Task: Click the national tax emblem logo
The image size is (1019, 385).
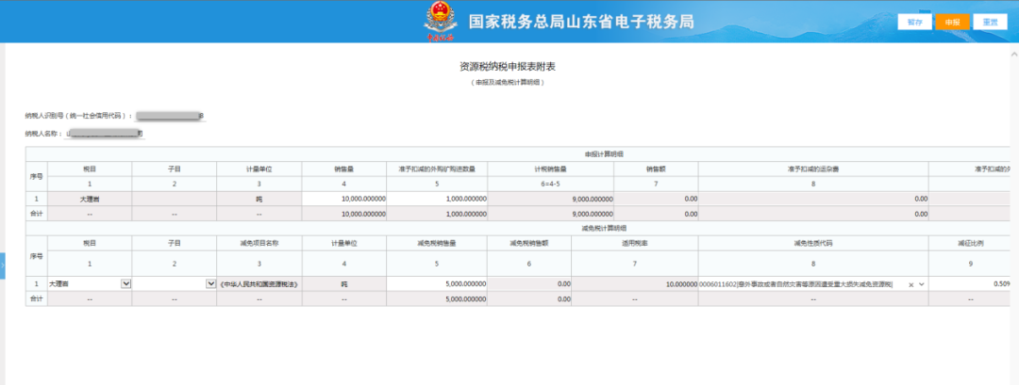Action: (440, 20)
